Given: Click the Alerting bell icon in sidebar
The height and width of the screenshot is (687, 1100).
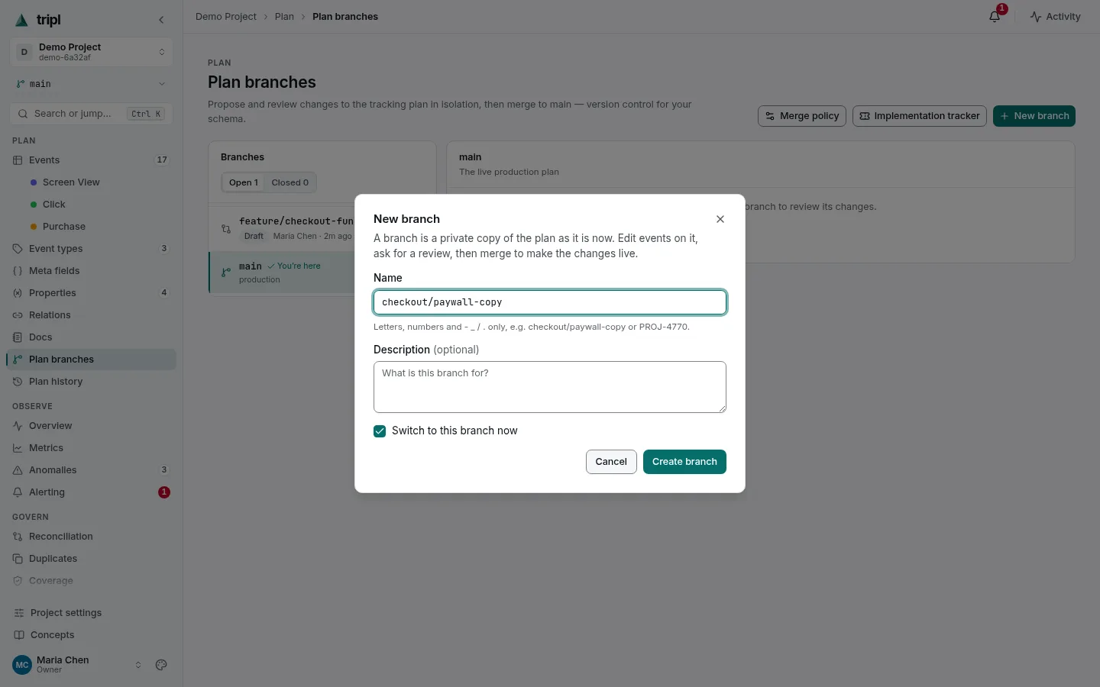Looking at the screenshot, I should (18, 492).
